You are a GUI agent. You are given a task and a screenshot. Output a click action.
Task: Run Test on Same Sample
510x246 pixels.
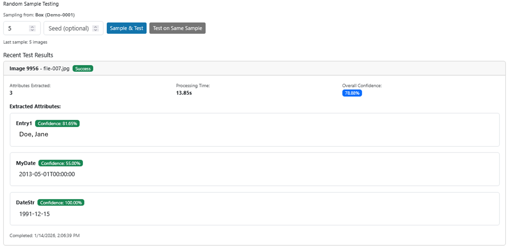click(x=177, y=28)
